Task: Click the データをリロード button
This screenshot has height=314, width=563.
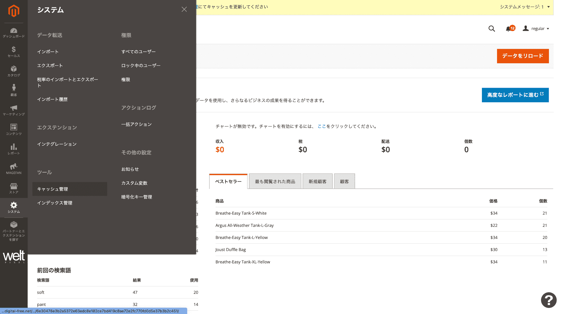Action: pos(522,56)
